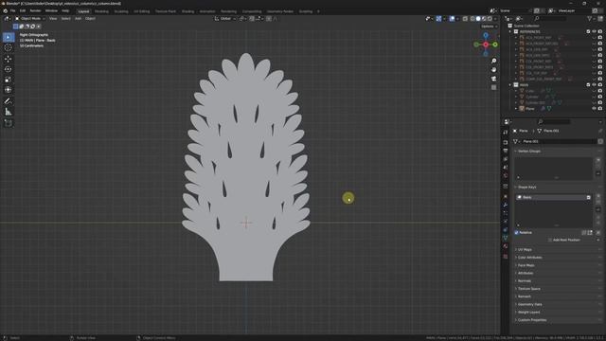Open the Modifier properties wrench tab
Image resolution: width=606 pixels, height=341 pixels.
(505, 205)
